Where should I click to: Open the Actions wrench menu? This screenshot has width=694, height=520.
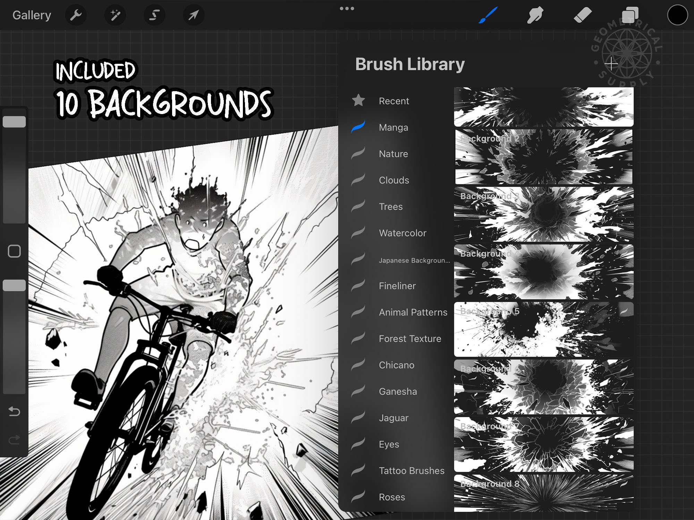point(76,15)
